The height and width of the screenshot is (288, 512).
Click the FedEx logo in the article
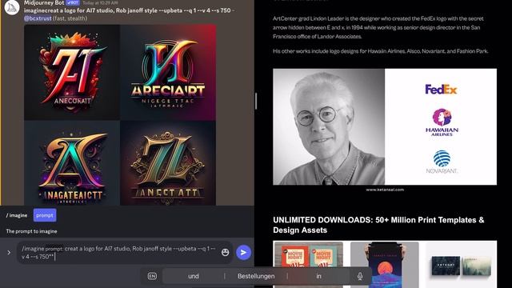click(x=441, y=89)
